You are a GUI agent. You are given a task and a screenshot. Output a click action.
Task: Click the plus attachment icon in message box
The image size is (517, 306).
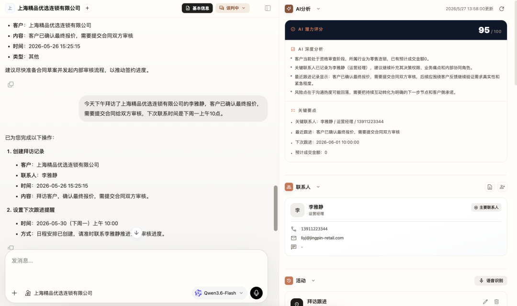pyautogui.click(x=14, y=293)
